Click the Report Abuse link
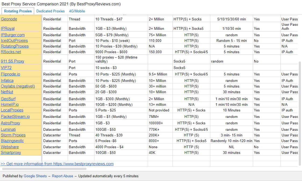Viewport: 302px width, 181px height. [62, 176]
